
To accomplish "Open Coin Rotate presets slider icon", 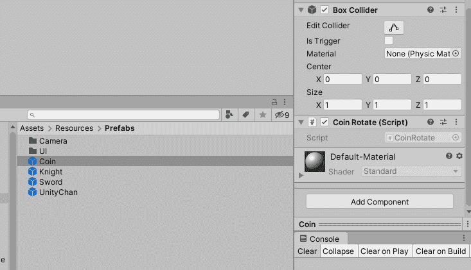I will click(x=443, y=122).
